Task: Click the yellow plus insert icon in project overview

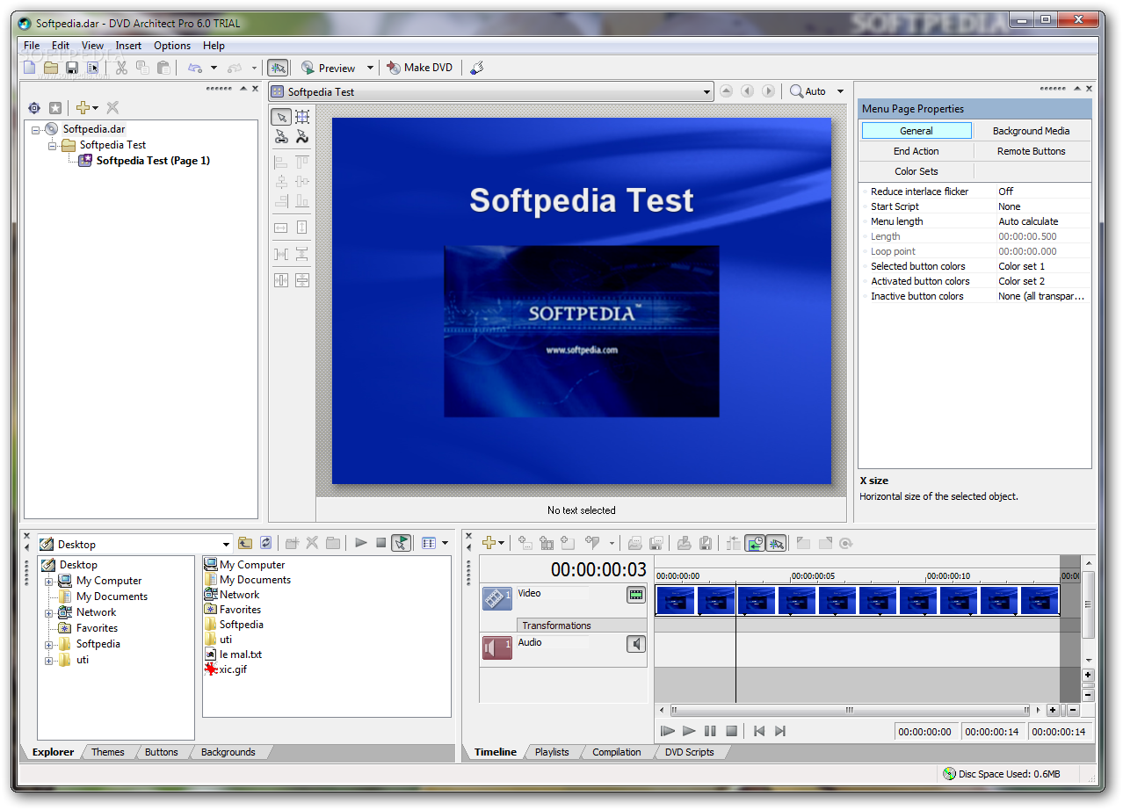Action: pos(83,107)
